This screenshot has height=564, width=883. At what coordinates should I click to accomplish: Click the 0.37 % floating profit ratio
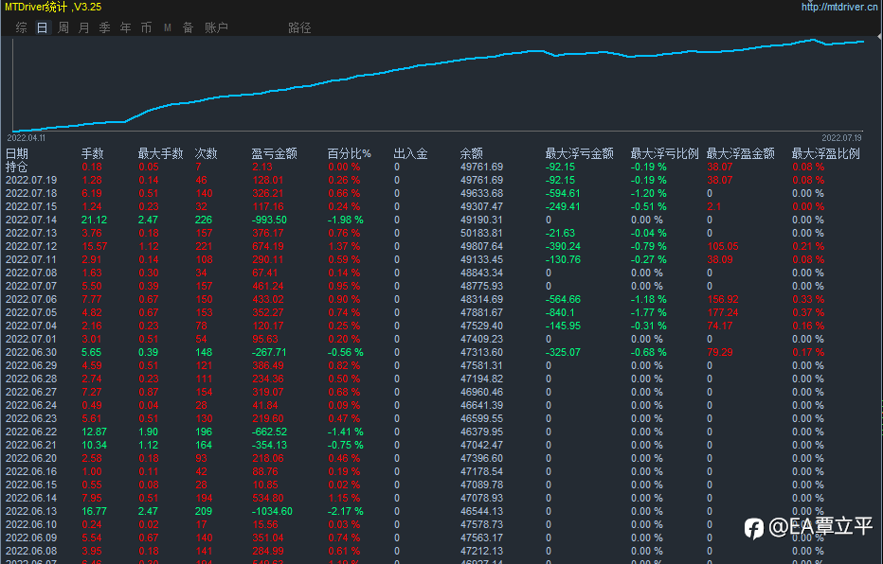pyautogui.click(x=808, y=312)
